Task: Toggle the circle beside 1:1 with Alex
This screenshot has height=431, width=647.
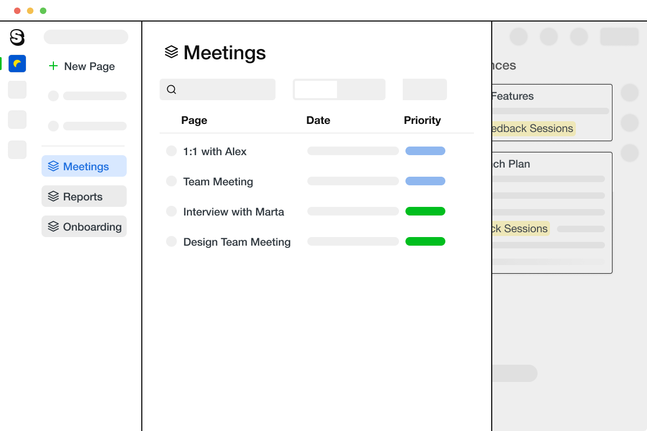Action: pos(171,151)
